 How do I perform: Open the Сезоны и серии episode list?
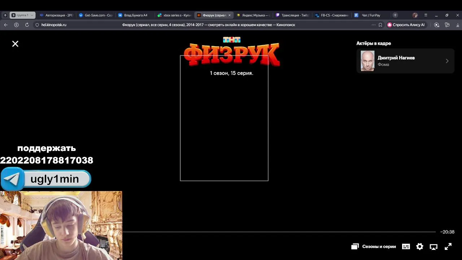[374, 247]
